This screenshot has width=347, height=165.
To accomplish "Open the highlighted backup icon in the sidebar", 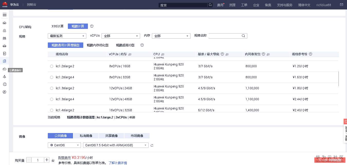I will click(4, 61).
